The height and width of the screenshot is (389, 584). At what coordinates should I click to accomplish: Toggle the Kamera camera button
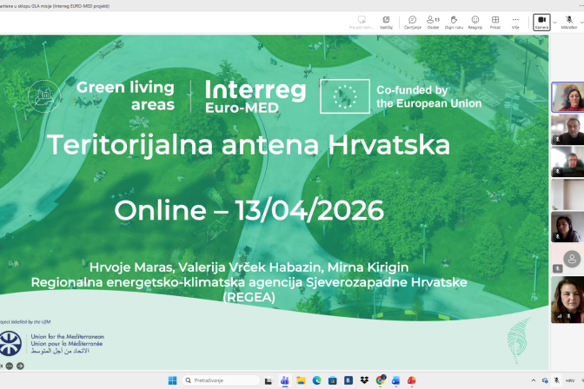(541, 23)
